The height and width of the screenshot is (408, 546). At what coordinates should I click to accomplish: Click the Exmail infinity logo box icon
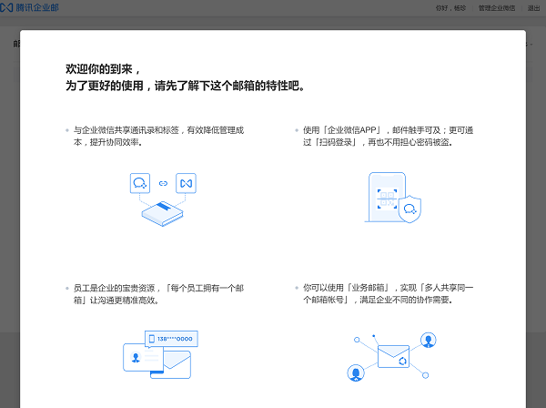pos(186,183)
